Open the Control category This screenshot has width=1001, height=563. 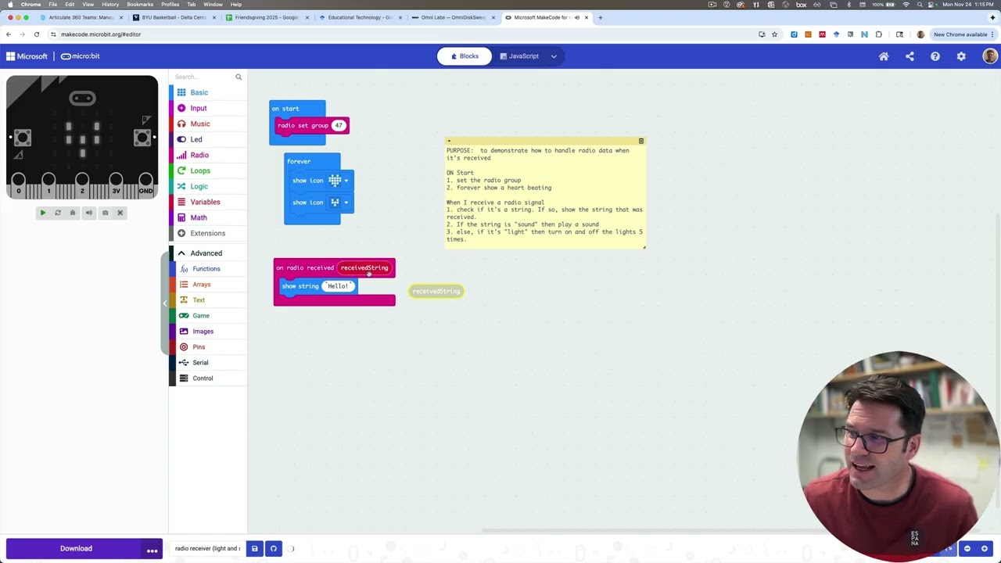207,378
